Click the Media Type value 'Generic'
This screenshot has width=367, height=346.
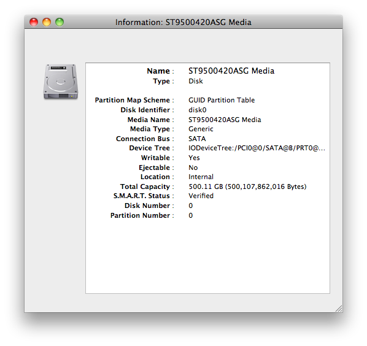(x=201, y=129)
